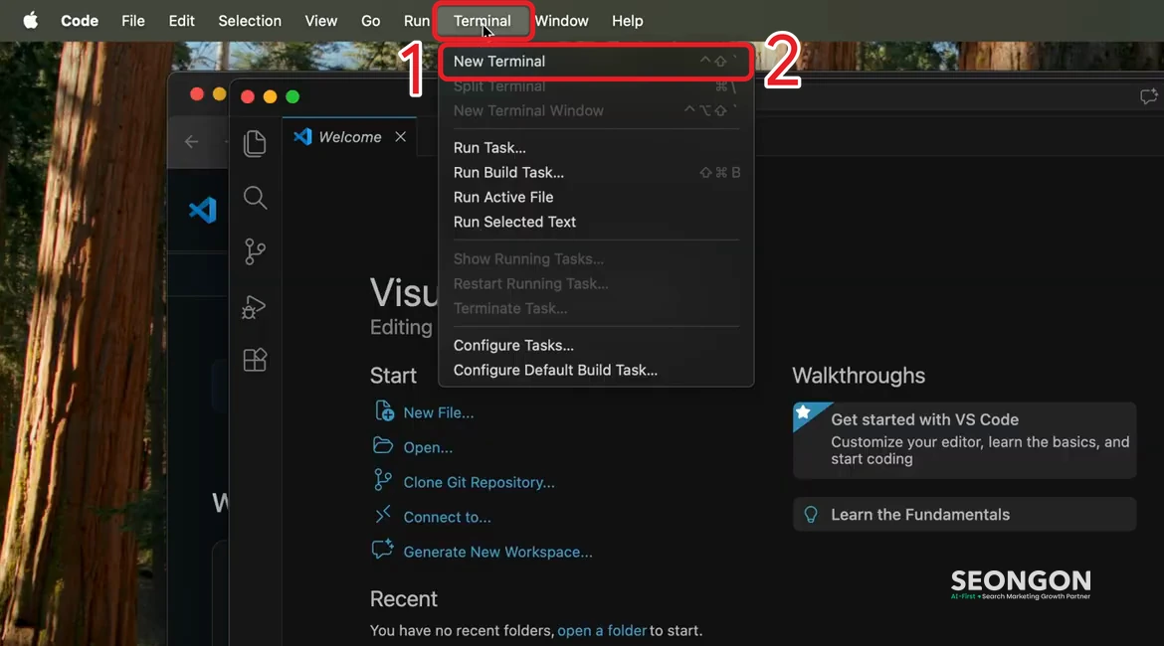Click the Connect to... link
Image resolution: width=1164 pixels, height=646 pixels.
tap(447, 518)
